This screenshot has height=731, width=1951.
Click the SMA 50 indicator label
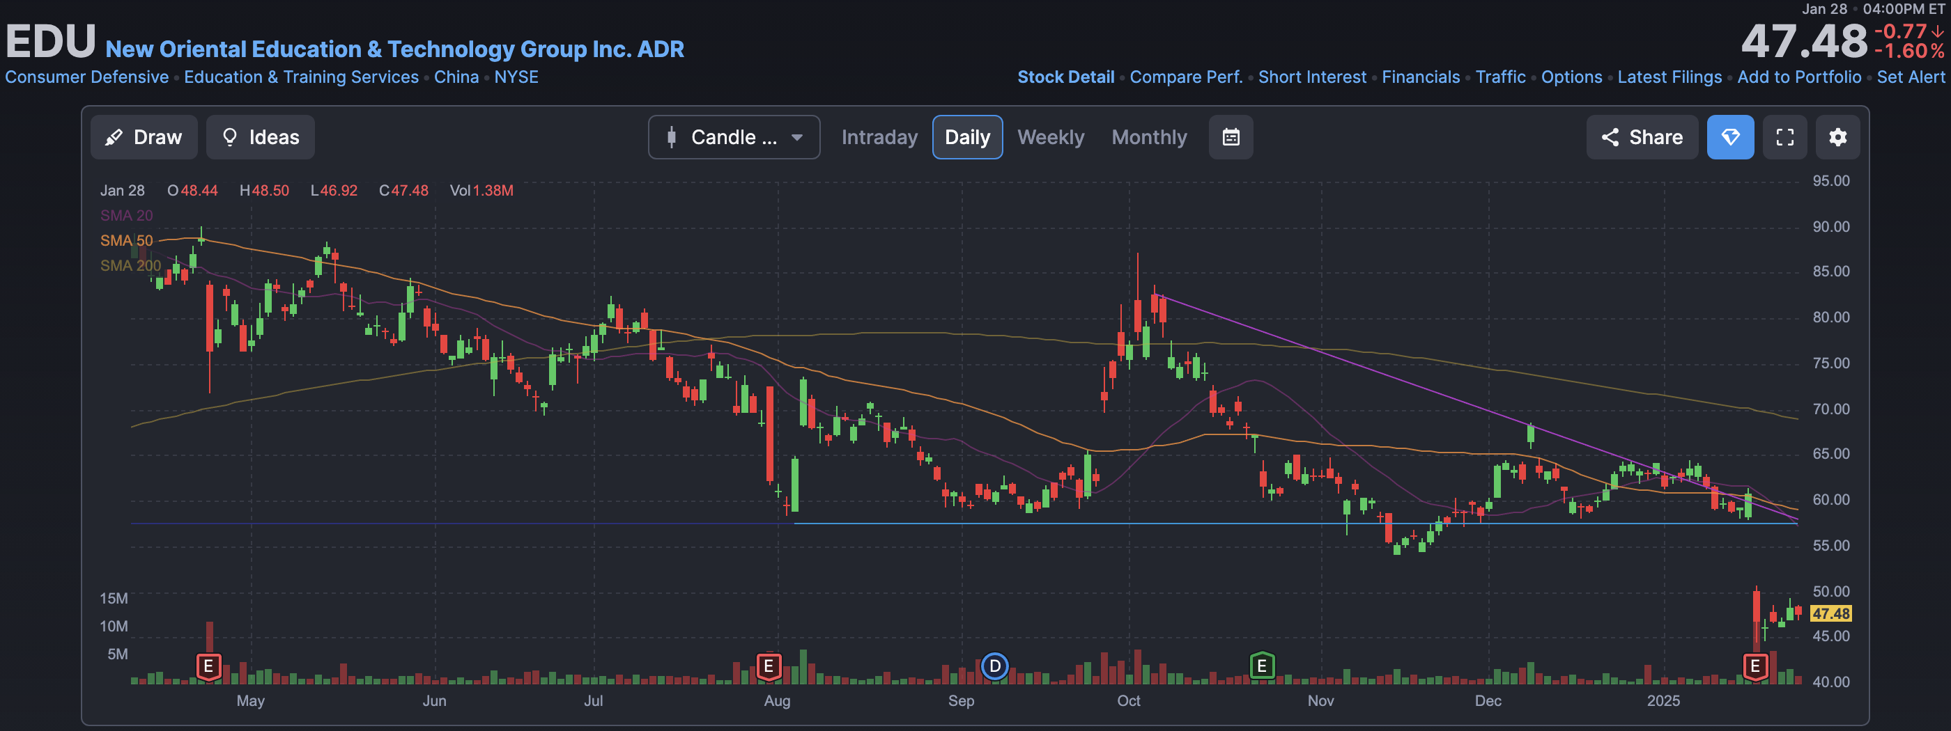tap(127, 241)
